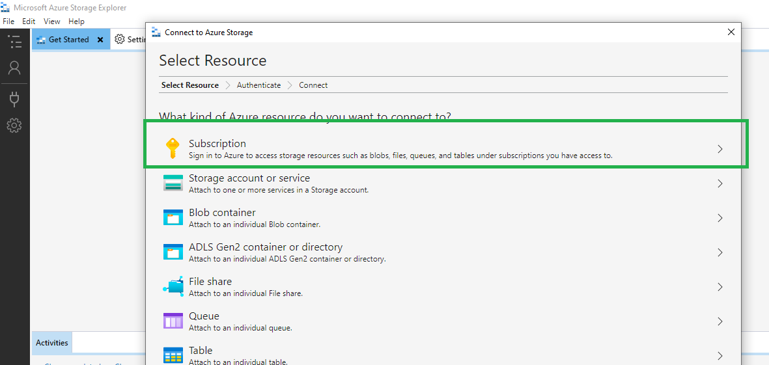Click the Connect to Azure Storage title icon

tap(156, 33)
